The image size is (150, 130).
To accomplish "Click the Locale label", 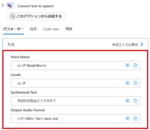I will (15, 75).
